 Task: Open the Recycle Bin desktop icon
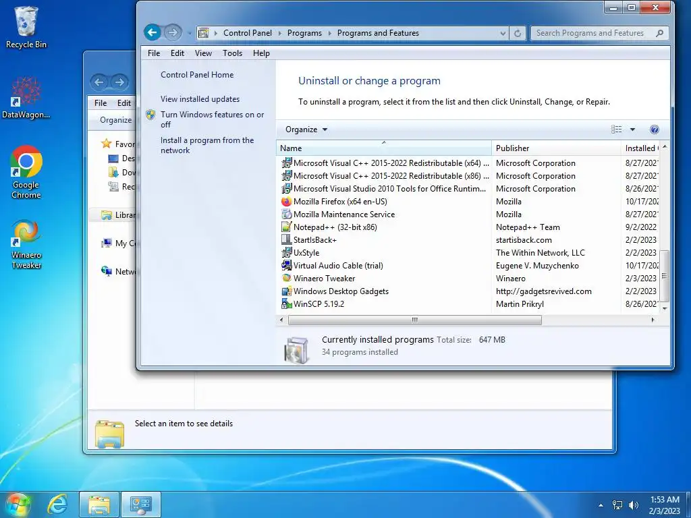click(x=26, y=27)
